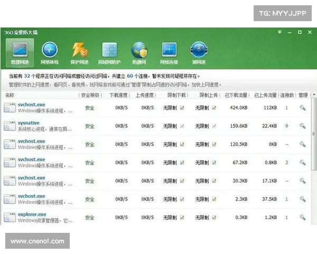Click the sysnative program icon
Screen dimensions: 317x254
tap(10, 126)
